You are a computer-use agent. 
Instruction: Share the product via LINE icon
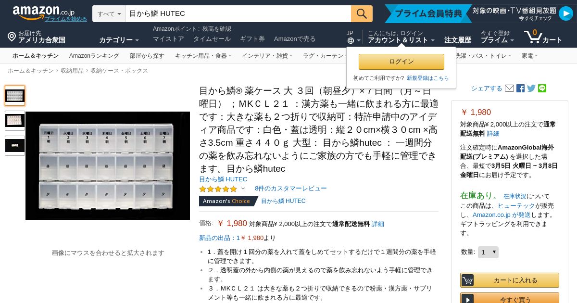tap(542, 88)
